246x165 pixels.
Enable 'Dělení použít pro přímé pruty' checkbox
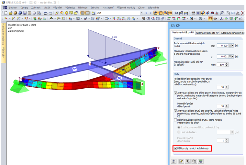(175, 120)
